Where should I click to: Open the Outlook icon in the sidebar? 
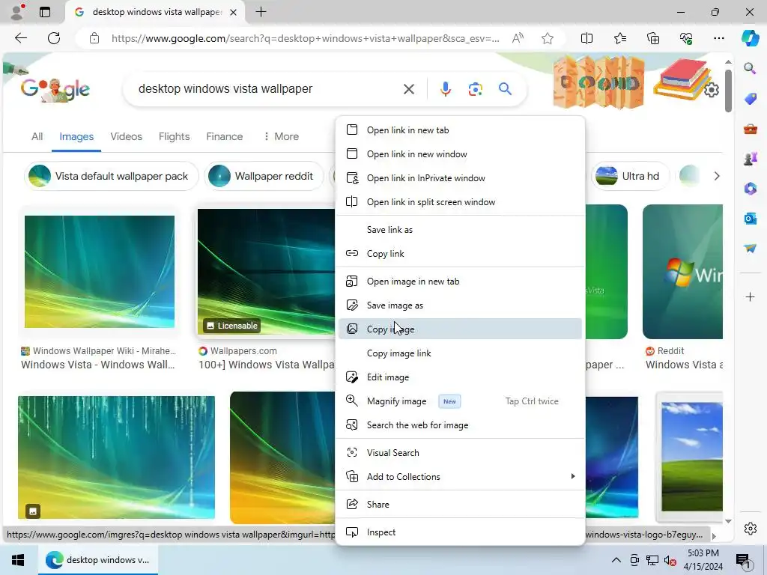pyautogui.click(x=750, y=218)
